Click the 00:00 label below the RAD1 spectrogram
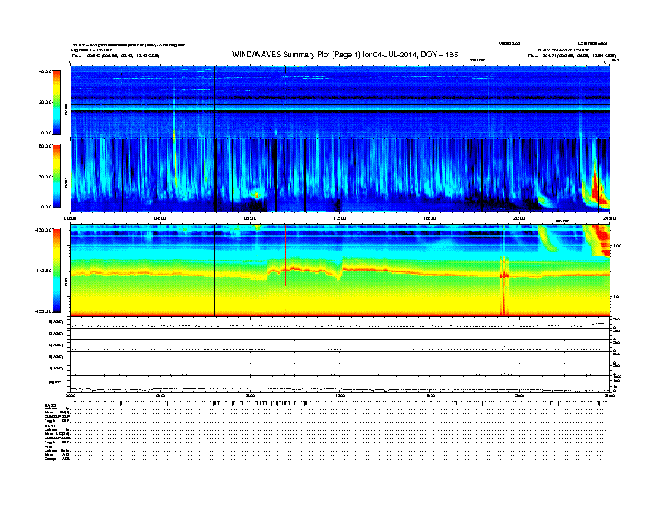The height and width of the screenshot is (508, 657). click(70, 218)
